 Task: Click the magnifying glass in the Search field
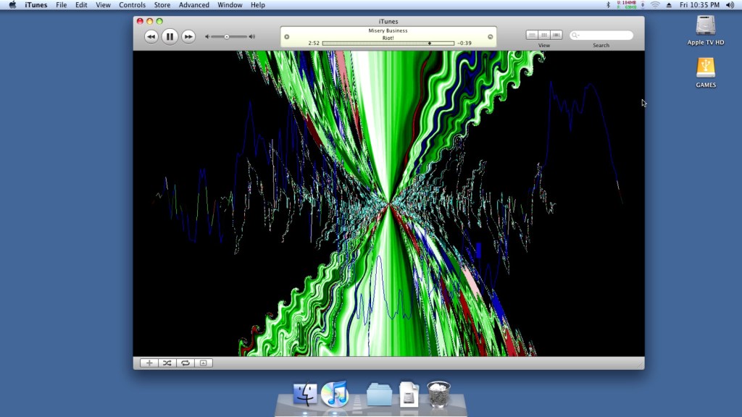tap(575, 34)
